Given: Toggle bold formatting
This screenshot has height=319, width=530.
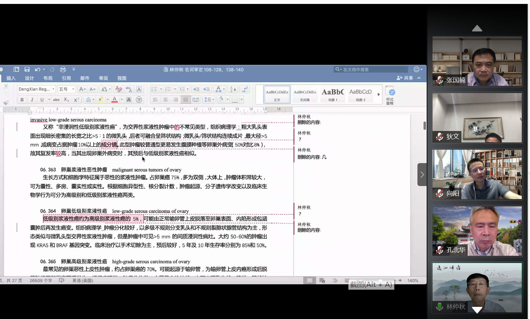Looking at the screenshot, I should coord(22,100).
